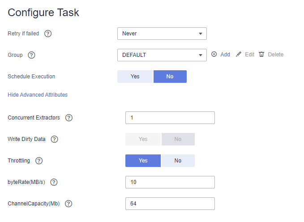304x222 pixels.
Task: Click help icon beside Write Dirty Data
Action: click(x=54, y=139)
